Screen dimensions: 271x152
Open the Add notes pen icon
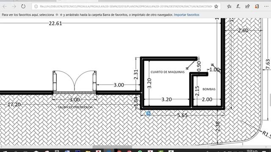tap(238, 7)
